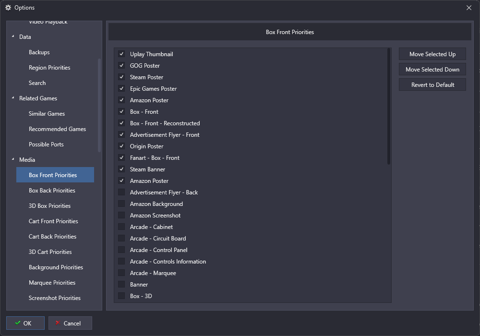Viewport: 480px width, 336px height.
Task: Enable the Arcade - Cabinet checkbox
Action: [x=121, y=227]
